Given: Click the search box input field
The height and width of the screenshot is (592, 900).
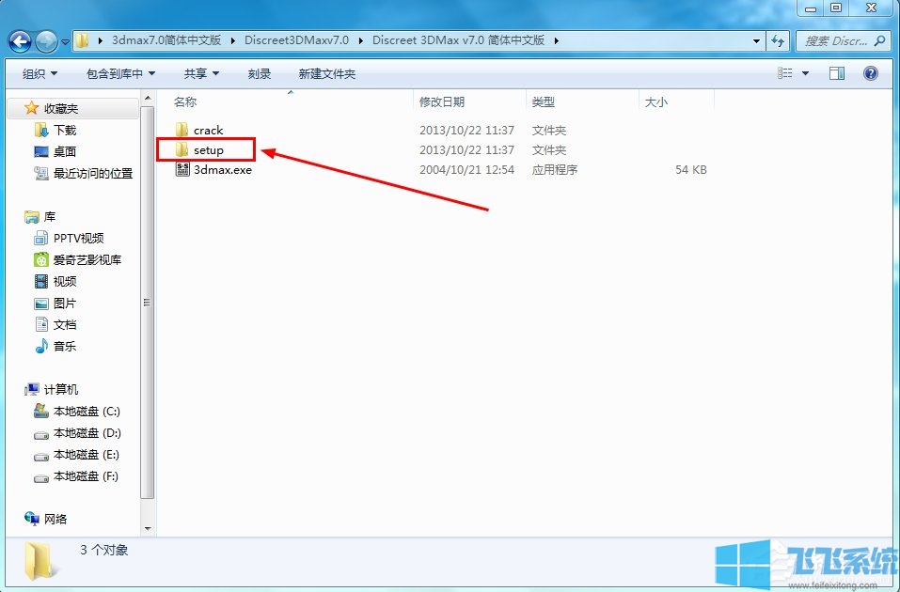Looking at the screenshot, I should click(835, 41).
